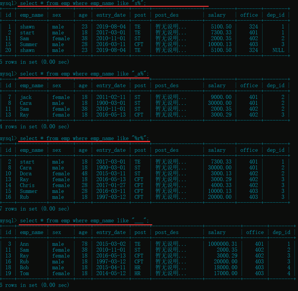Click the emp_name header of the "s%" table
The width and height of the screenshot is (298, 291).
[32, 15]
